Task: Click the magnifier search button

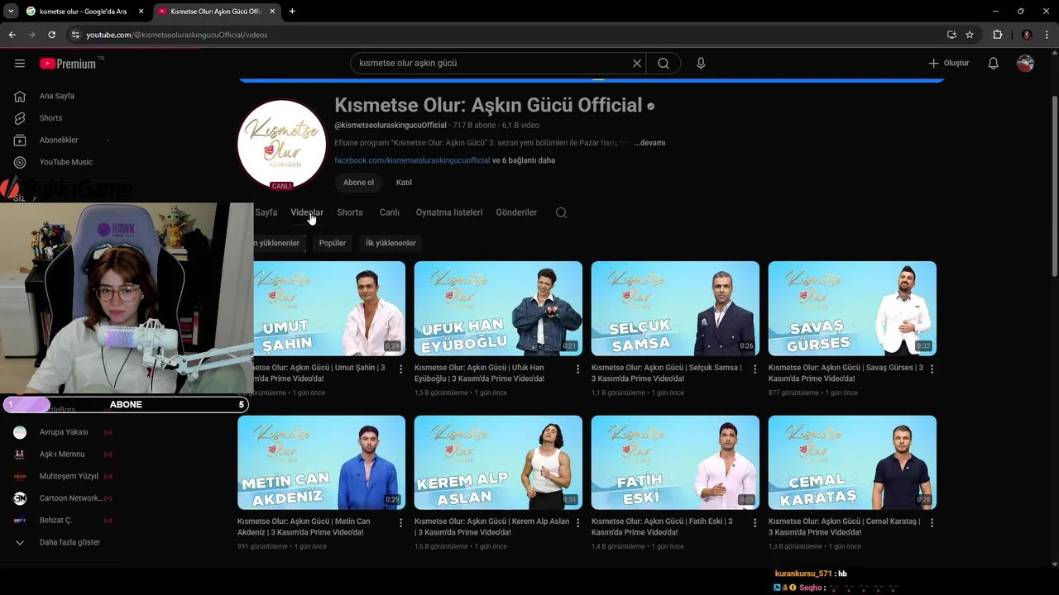Action: (x=664, y=64)
